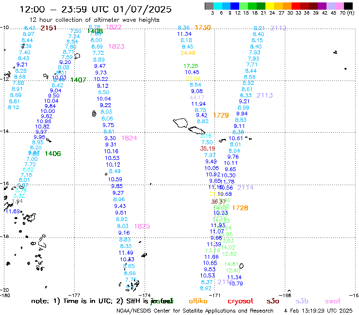Click the green time label '1407'
Viewport: 359px width, 315px height.
[78, 80]
